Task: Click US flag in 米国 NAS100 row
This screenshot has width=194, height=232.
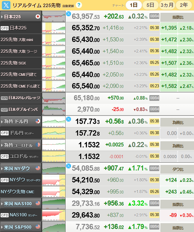Action: [38, 203]
